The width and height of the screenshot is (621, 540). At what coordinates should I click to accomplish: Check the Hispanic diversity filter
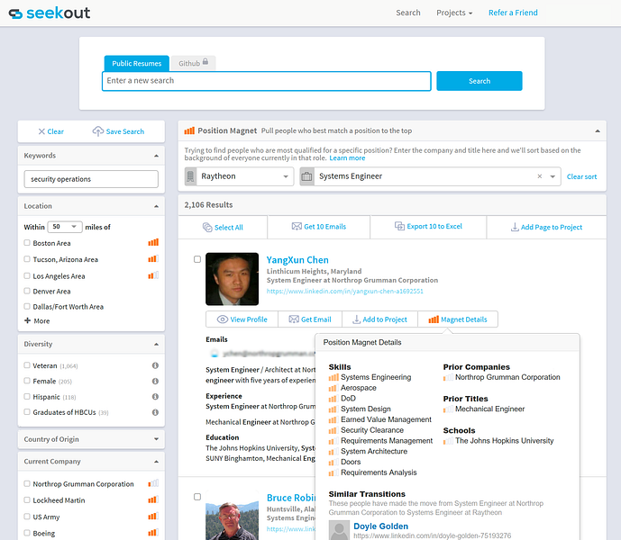pos(27,396)
